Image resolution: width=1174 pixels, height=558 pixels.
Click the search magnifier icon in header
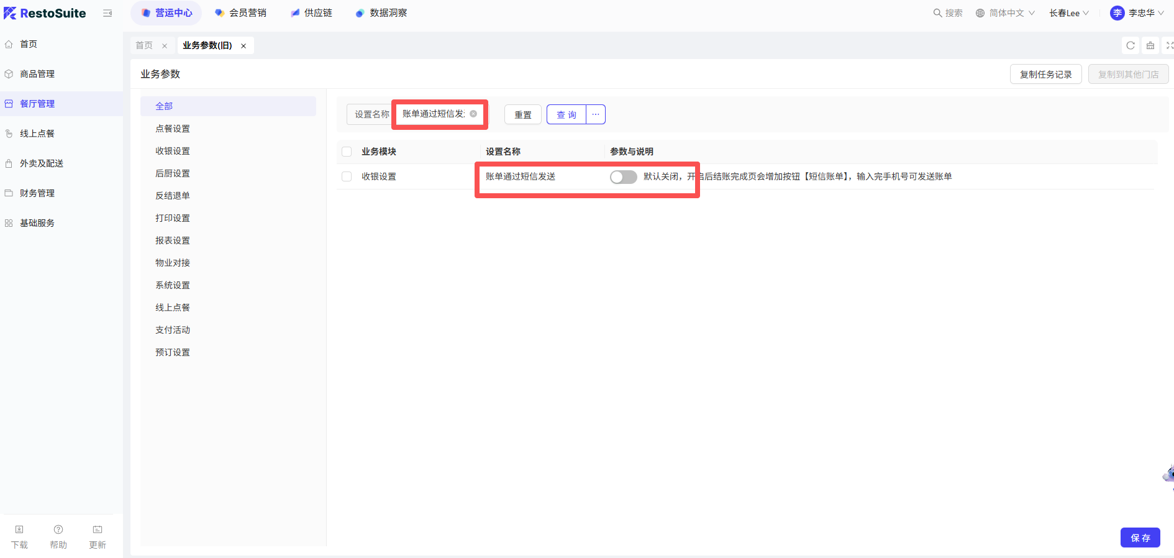point(937,13)
